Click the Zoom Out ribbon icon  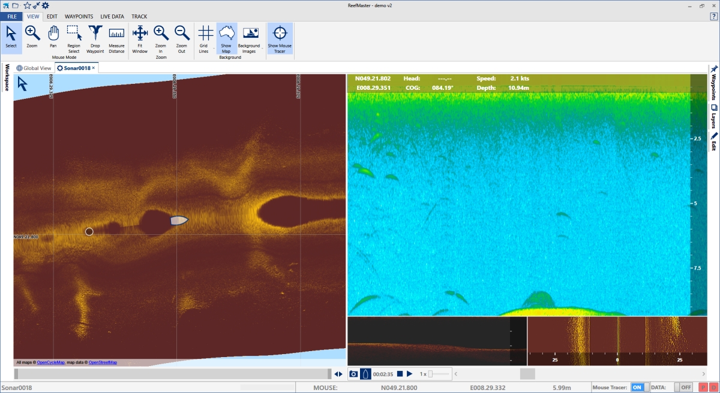point(181,38)
